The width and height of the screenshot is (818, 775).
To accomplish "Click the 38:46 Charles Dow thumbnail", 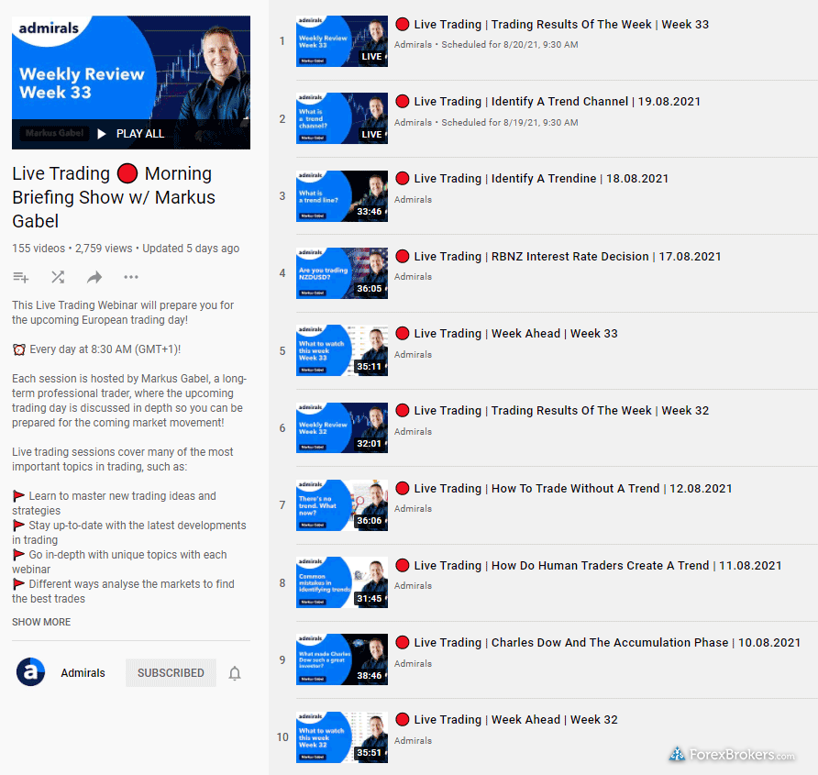I will tap(342, 659).
